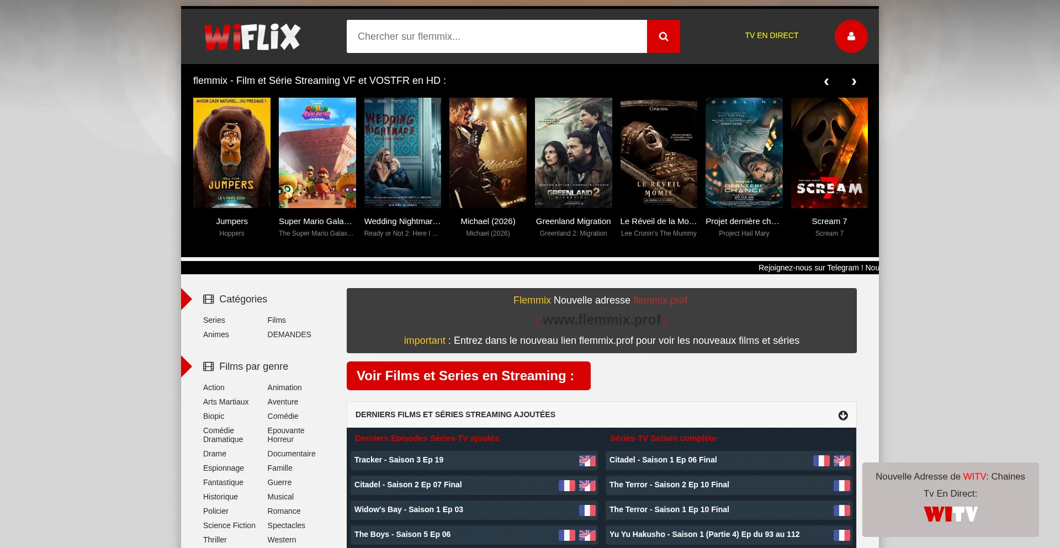This screenshot has width=1060, height=548.
Task: Open Citadel - Saison 2 Ep 07 Final
Action: click(x=408, y=485)
